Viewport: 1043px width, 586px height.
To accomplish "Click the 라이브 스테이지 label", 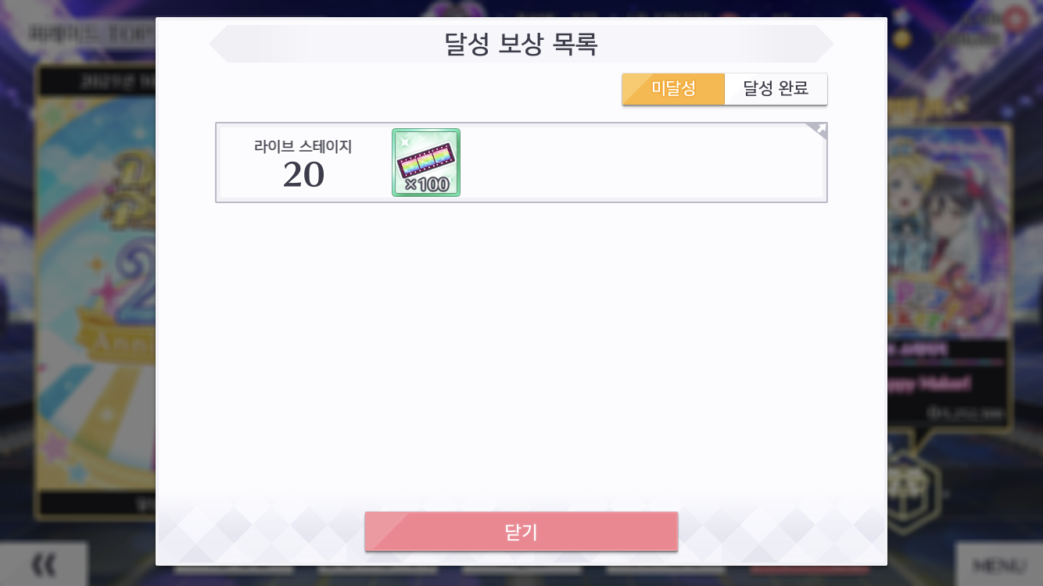I will click(x=303, y=146).
